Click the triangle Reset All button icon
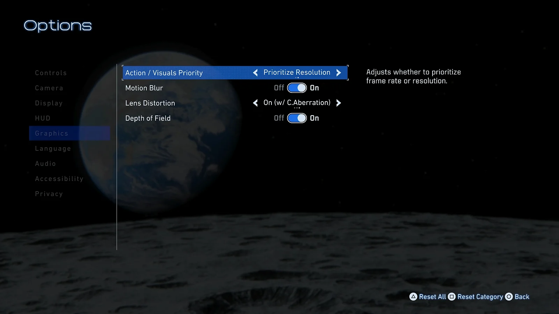This screenshot has height=314, width=559. [x=413, y=297]
